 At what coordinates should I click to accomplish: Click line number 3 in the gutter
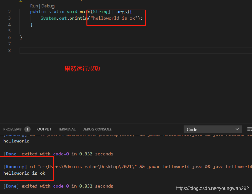(x=9, y=18)
